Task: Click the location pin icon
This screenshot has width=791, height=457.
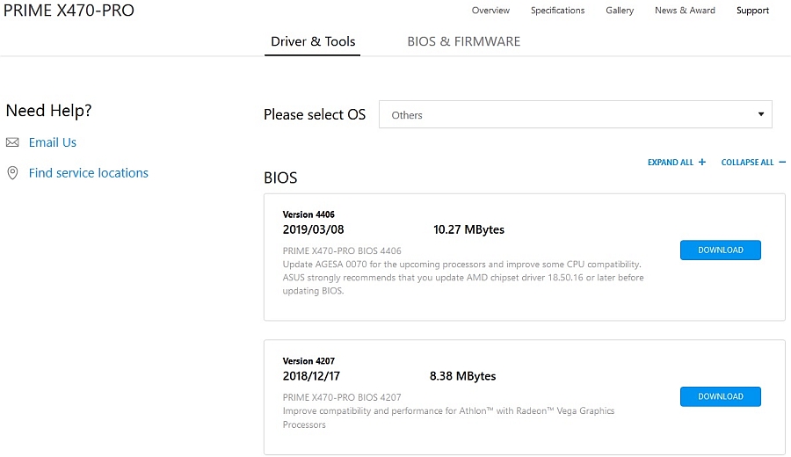Action: 12,173
